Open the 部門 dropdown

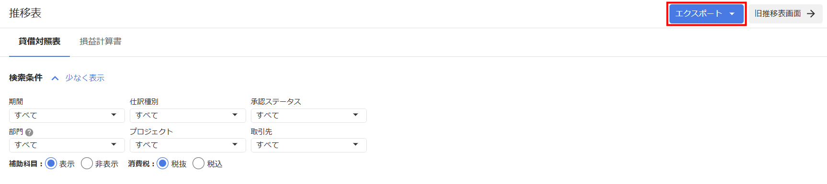click(x=67, y=145)
